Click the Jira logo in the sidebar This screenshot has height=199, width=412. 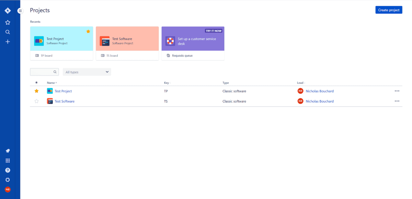pos(8,10)
